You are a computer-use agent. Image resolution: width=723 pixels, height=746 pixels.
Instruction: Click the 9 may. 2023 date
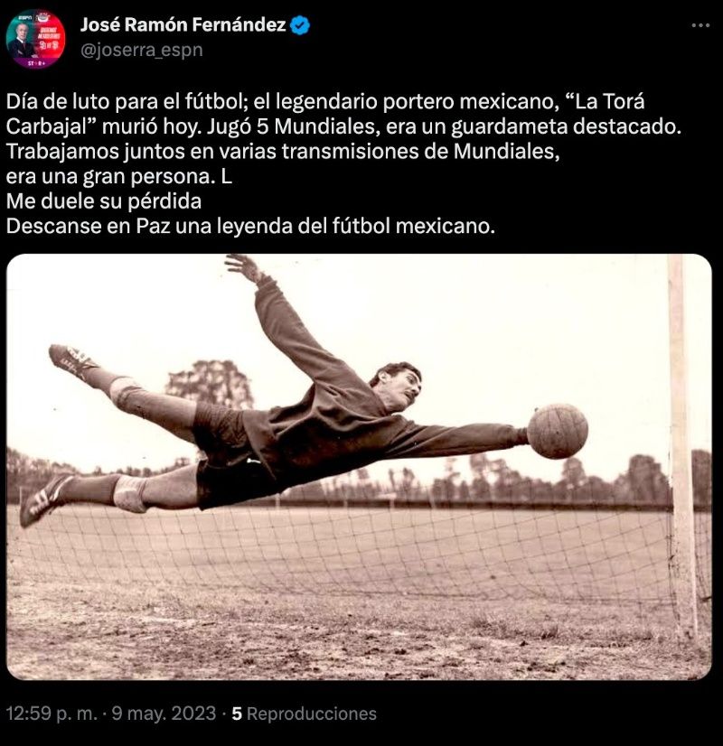[x=164, y=713]
